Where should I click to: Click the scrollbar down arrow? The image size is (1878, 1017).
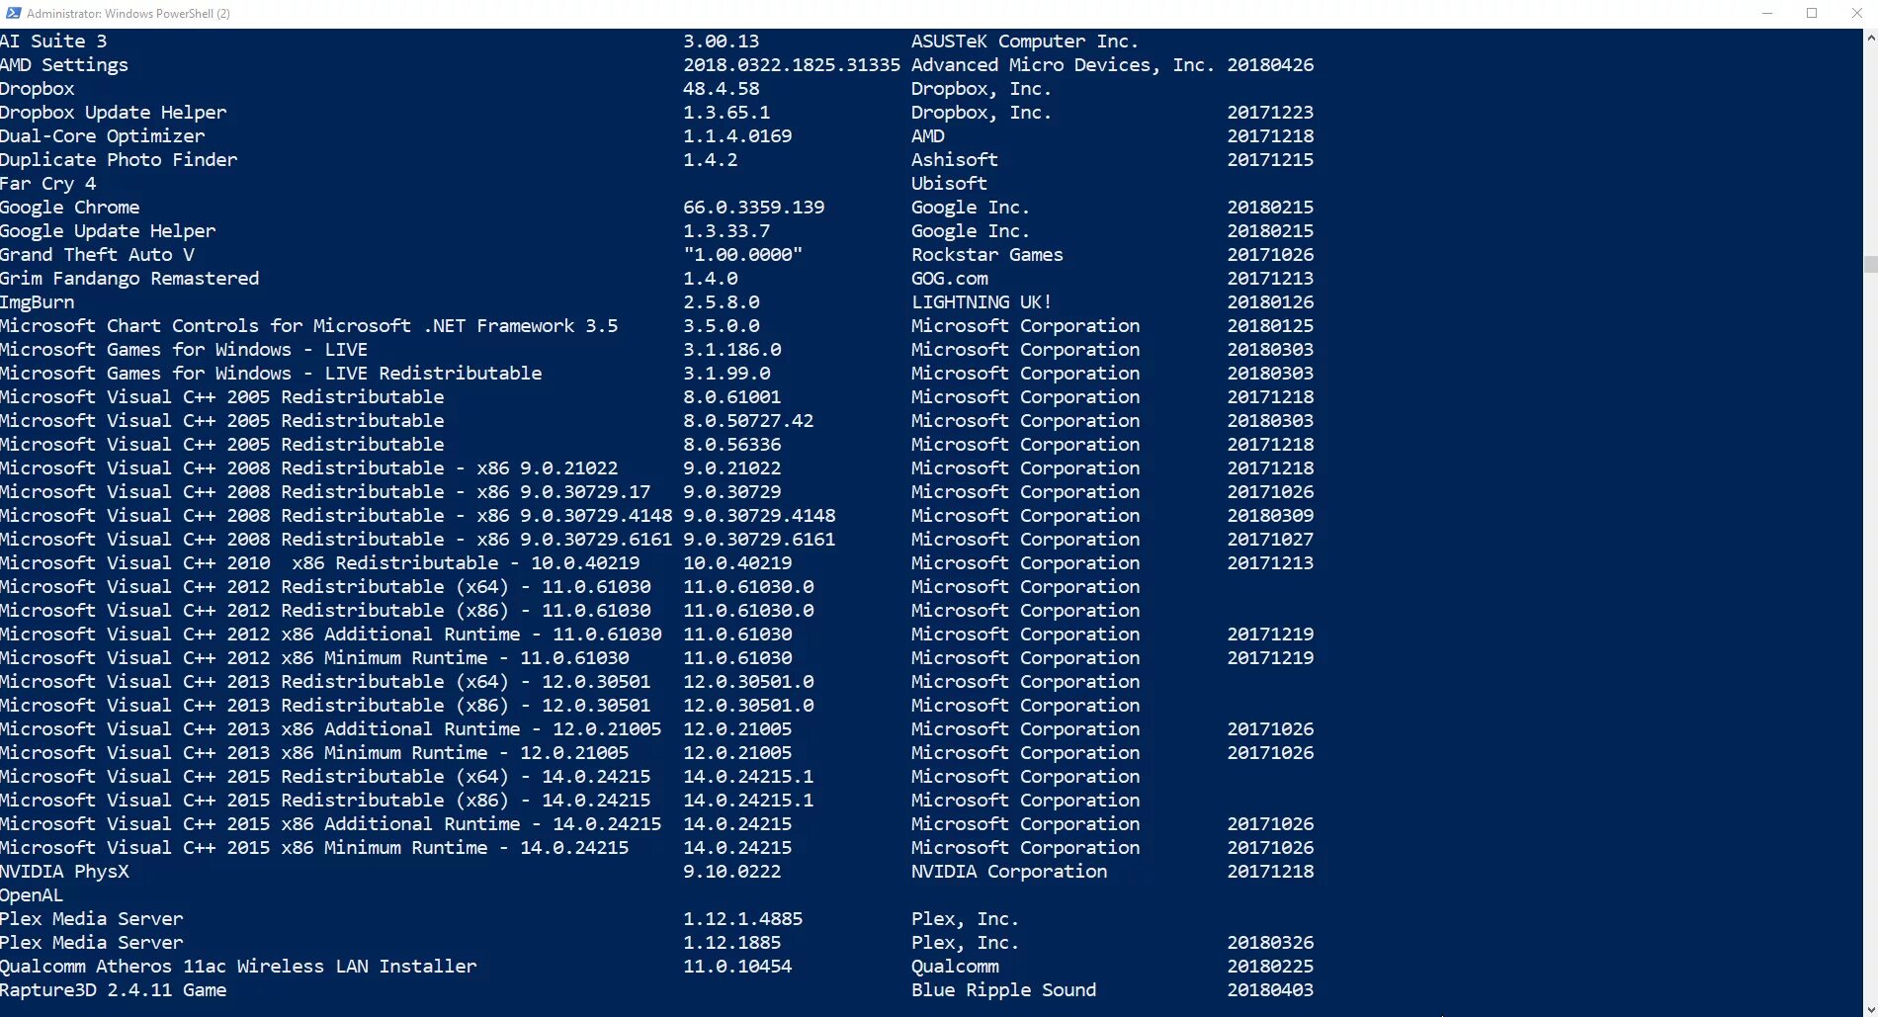[1870, 1008]
